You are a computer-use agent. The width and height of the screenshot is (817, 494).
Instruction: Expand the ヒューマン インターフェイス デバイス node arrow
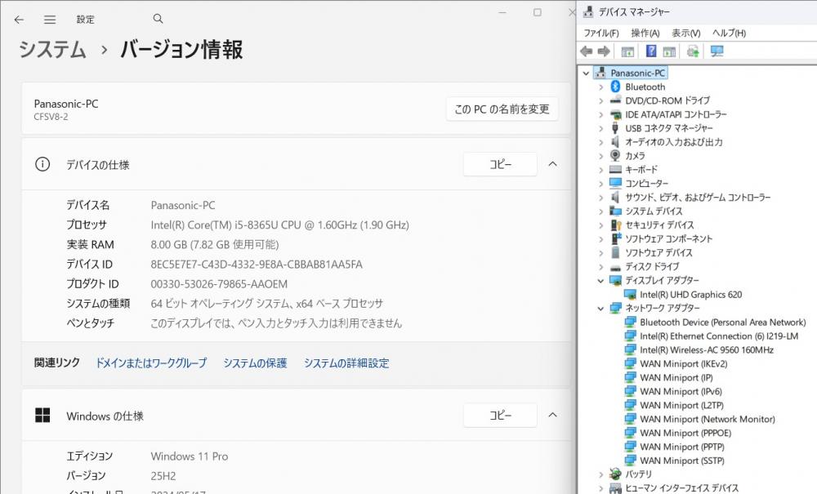(x=600, y=487)
